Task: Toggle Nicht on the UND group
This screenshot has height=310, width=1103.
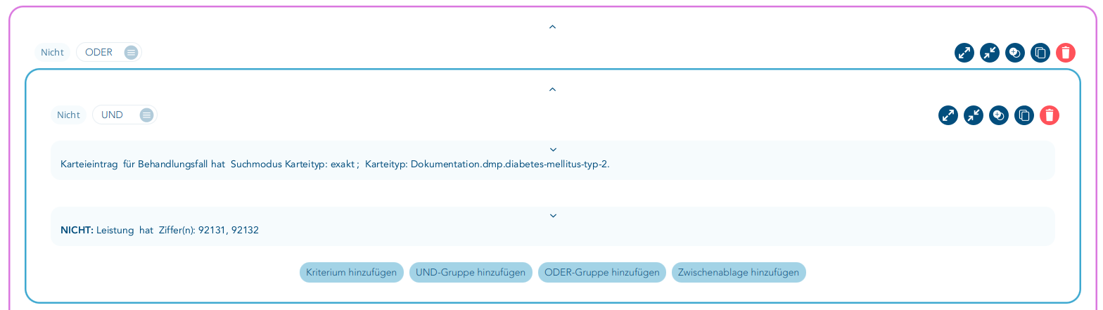Action: [68, 115]
